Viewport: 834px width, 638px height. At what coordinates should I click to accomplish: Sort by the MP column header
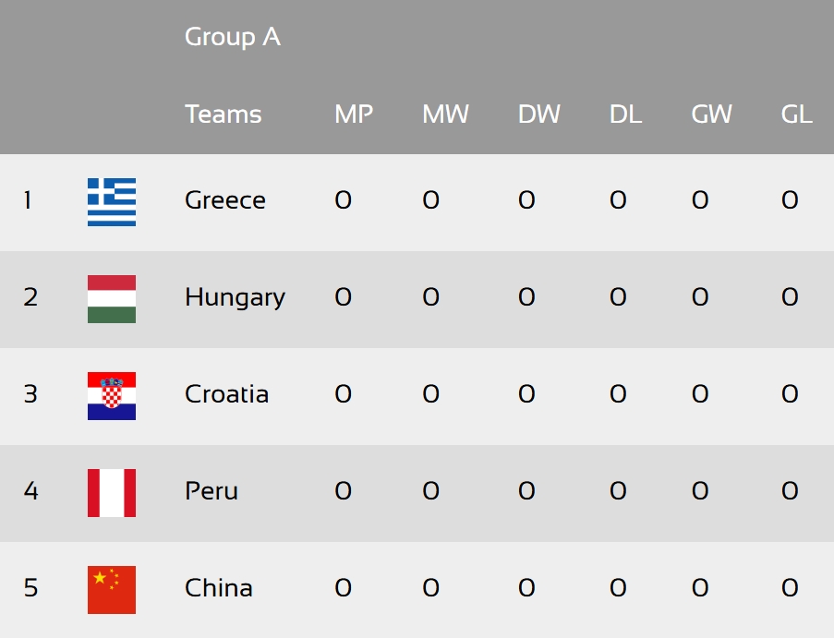coord(354,114)
